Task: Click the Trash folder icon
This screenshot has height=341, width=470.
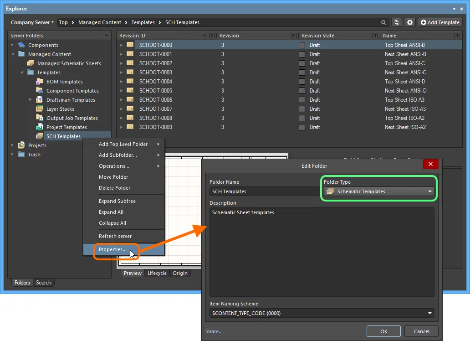Action: pos(21,154)
